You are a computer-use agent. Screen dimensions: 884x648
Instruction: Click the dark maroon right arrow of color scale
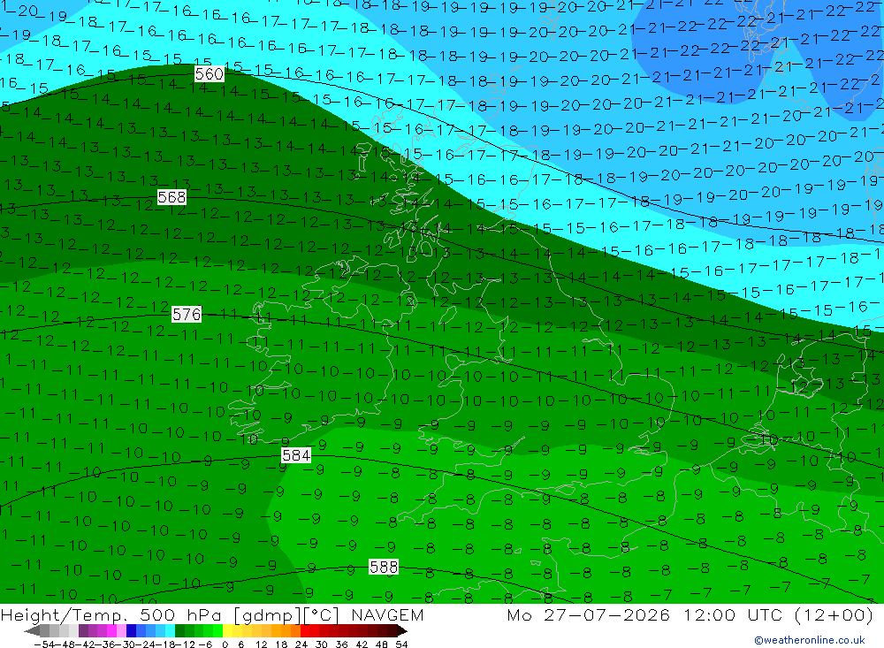[x=401, y=630]
